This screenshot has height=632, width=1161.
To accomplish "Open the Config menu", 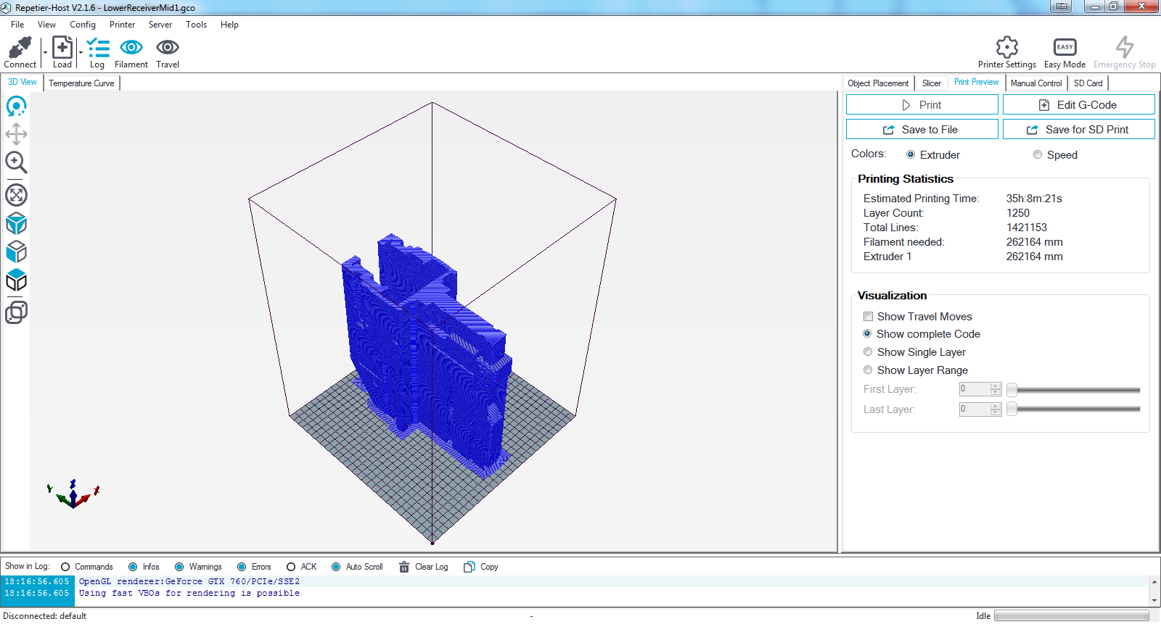I will pos(83,25).
